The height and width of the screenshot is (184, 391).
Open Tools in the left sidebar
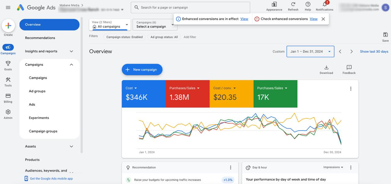(x=8, y=80)
